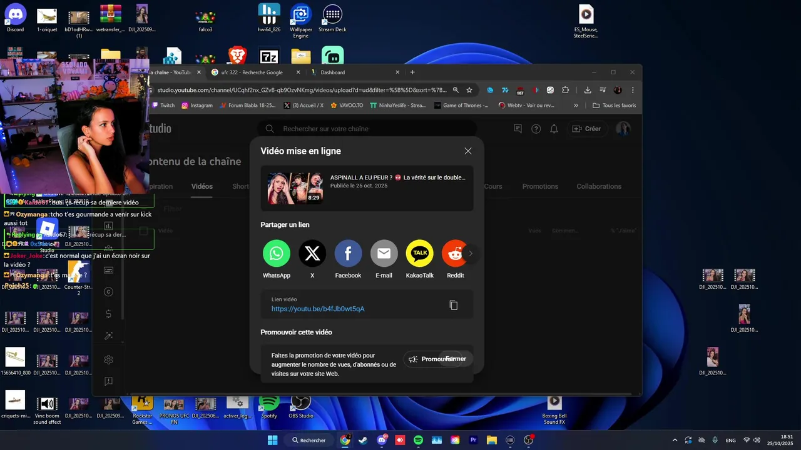Open the volume speaker tray icon
This screenshot has width=801, height=450.
coord(757,440)
